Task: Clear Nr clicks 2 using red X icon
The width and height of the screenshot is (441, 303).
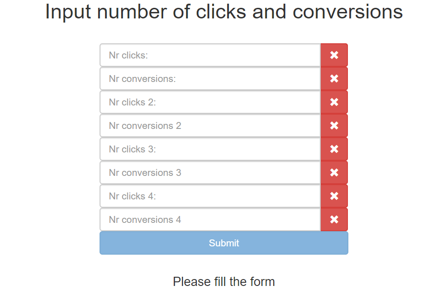Action: point(334,102)
